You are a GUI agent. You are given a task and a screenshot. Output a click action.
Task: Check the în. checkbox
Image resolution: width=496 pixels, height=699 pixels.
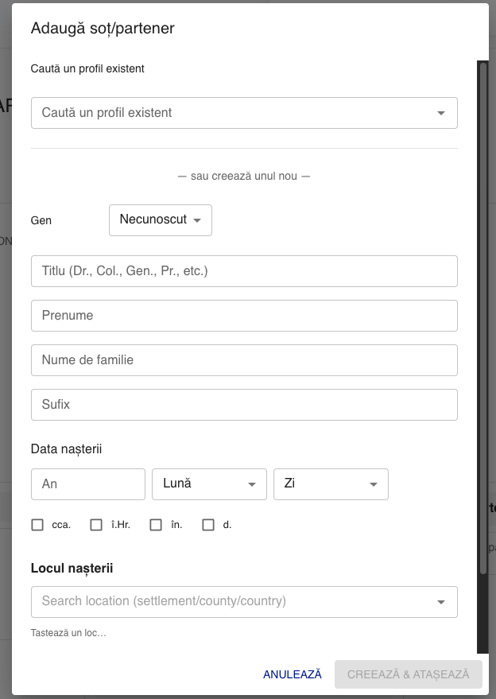pyautogui.click(x=156, y=525)
